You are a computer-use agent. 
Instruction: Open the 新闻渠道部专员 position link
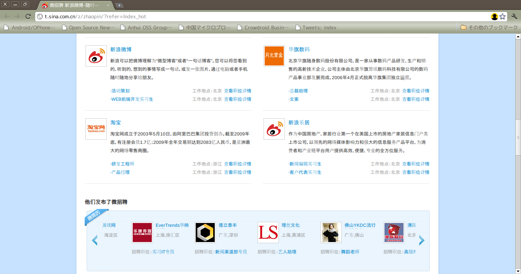tap(231, 252)
